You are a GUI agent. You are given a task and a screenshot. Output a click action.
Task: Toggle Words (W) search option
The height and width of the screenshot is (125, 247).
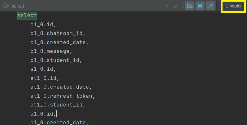point(200,6)
